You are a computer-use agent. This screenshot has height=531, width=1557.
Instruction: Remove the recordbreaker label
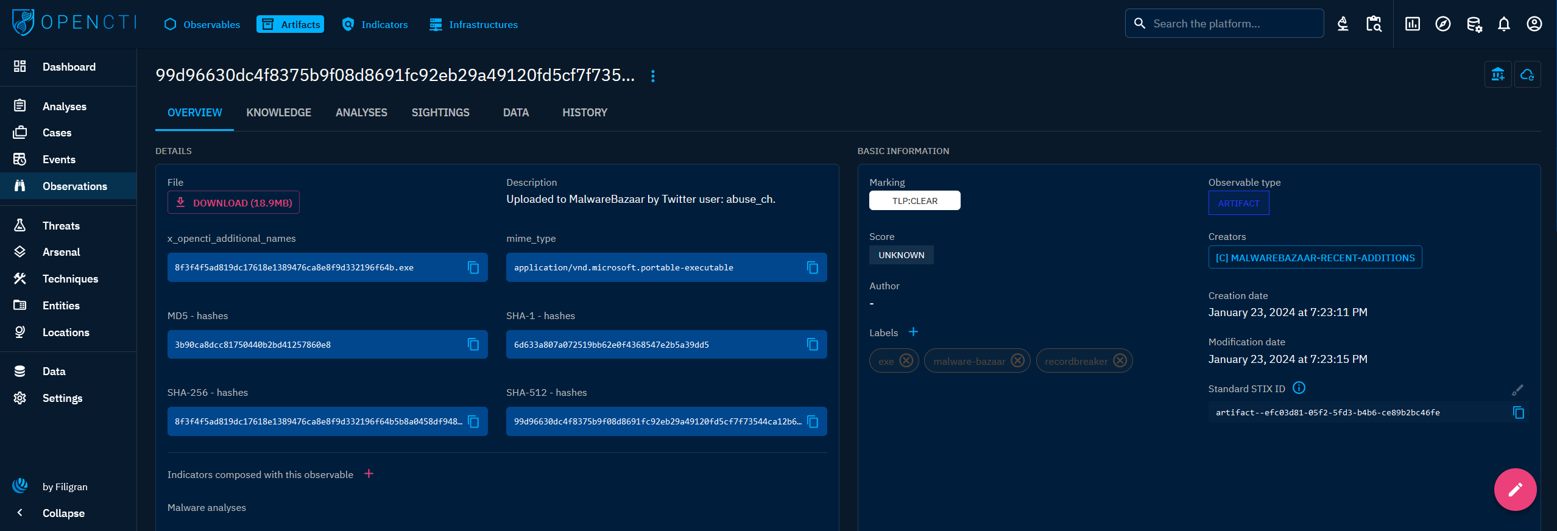(1120, 361)
